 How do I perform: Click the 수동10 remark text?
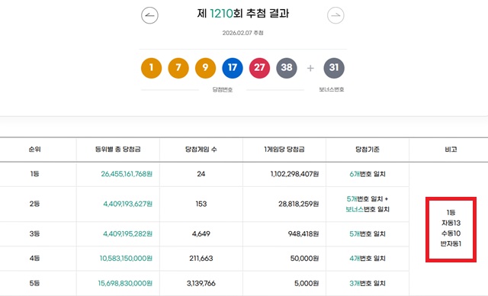(x=451, y=233)
